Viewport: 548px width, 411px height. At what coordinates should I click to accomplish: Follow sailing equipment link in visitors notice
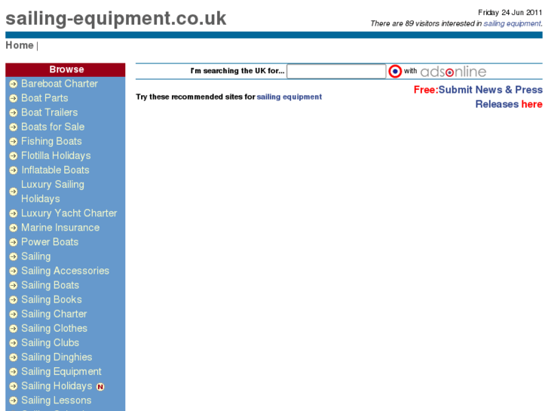click(512, 23)
